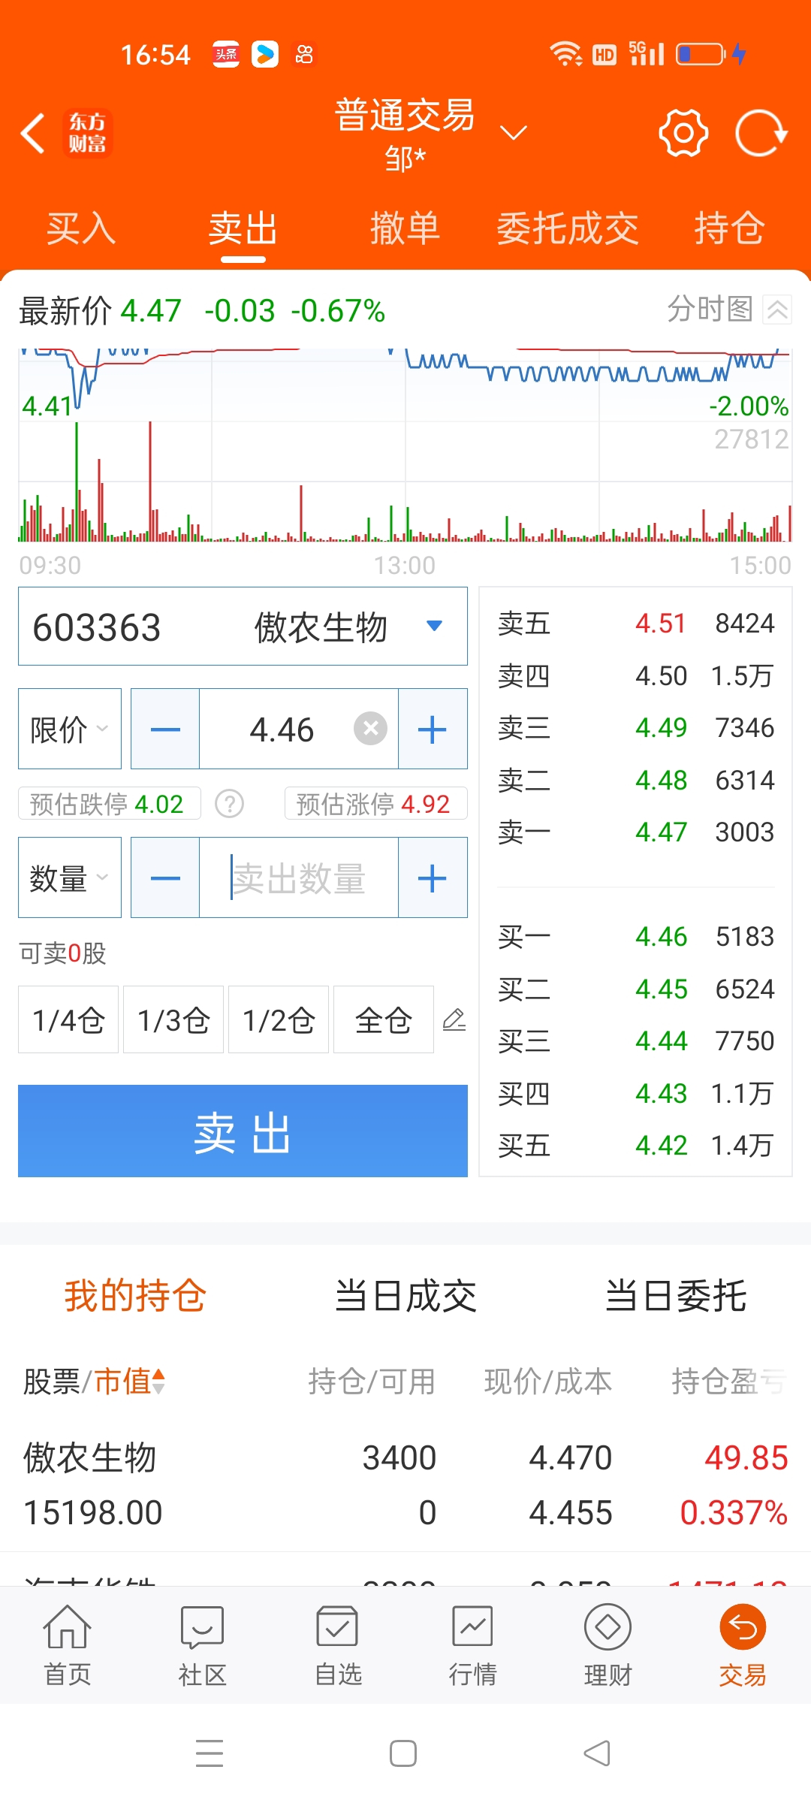Select 卖四 4.50 quote row
811x1803 pixels.
(635, 675)
